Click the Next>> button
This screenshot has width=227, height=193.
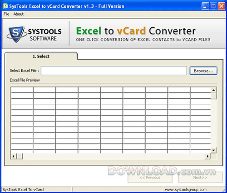(x=200, y=178)
